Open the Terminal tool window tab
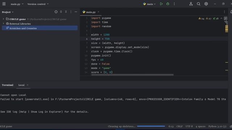The image size is (232, 130). 8,85
